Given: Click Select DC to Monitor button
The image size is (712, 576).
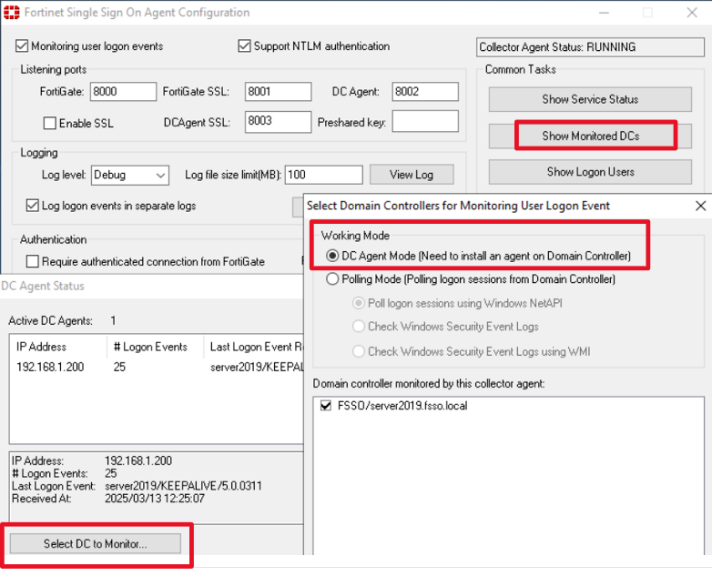Looking at the screenshot, I should click(x=96, y=544).
